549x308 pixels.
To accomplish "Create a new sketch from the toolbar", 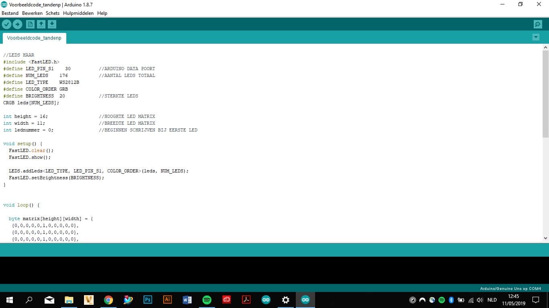I will 30,24.
